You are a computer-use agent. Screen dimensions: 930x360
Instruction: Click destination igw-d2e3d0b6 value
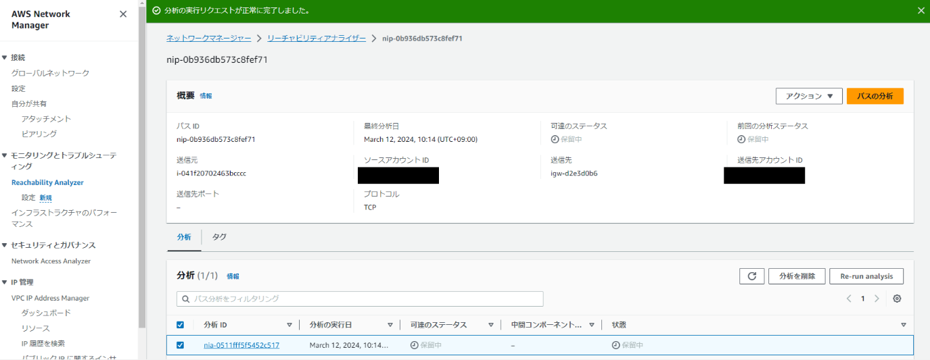(574, 174)
